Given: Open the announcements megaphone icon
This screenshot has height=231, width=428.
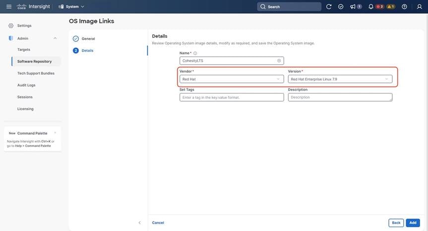Looking at the screenshot, I should click(x=353, y=6).
